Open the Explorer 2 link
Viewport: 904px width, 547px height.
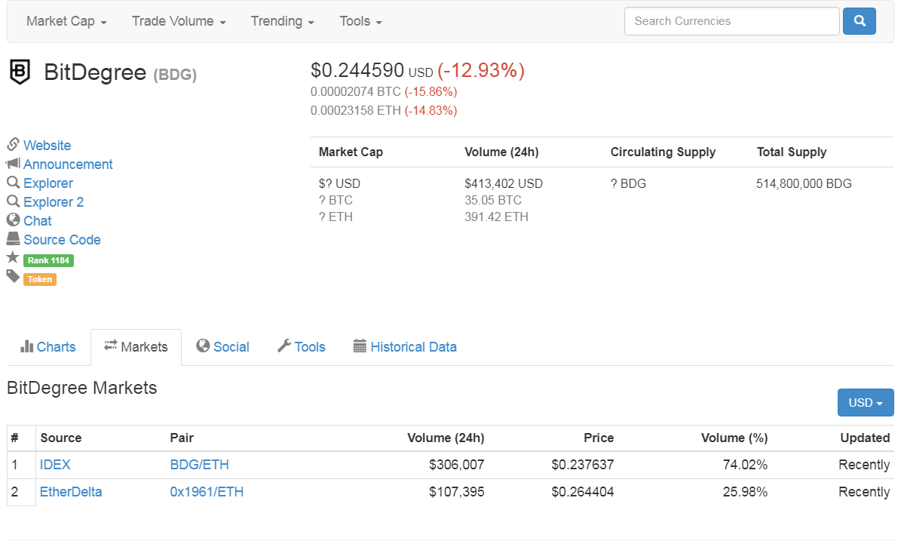point(54,202)
